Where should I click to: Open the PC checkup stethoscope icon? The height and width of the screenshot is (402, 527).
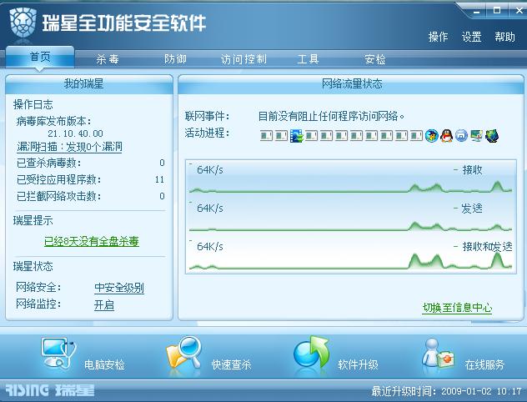(59, 354)
